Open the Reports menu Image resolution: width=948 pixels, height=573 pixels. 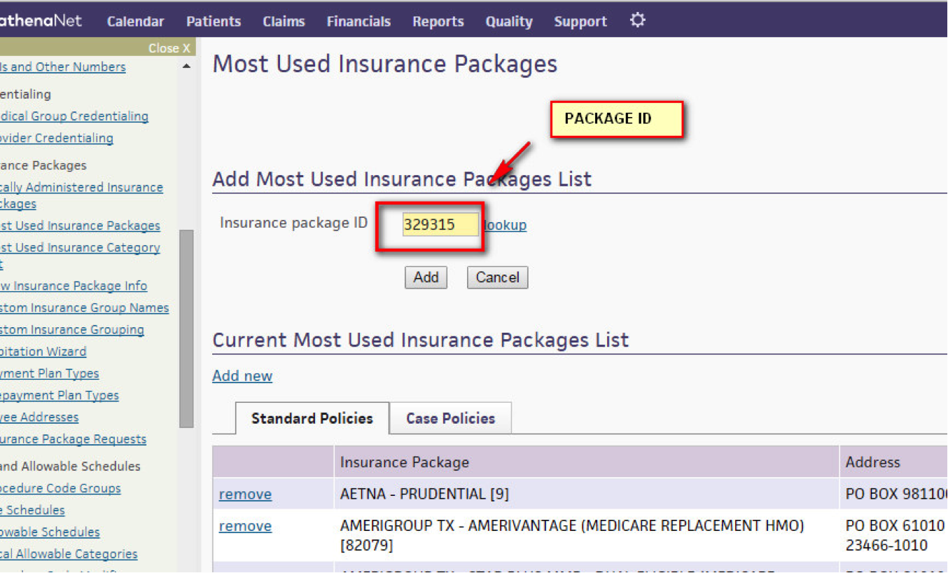[438, 22]
